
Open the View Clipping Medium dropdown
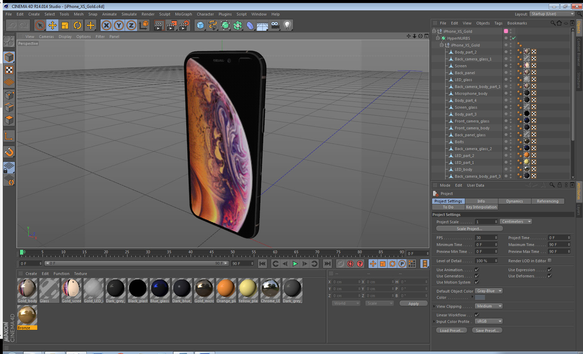489,306
